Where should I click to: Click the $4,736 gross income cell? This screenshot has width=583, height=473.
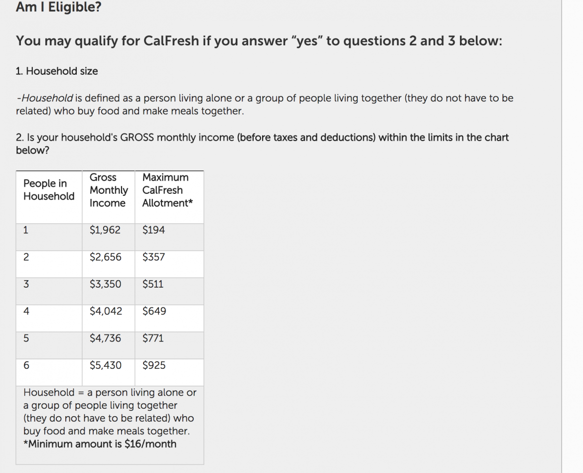tap(105, 338)
